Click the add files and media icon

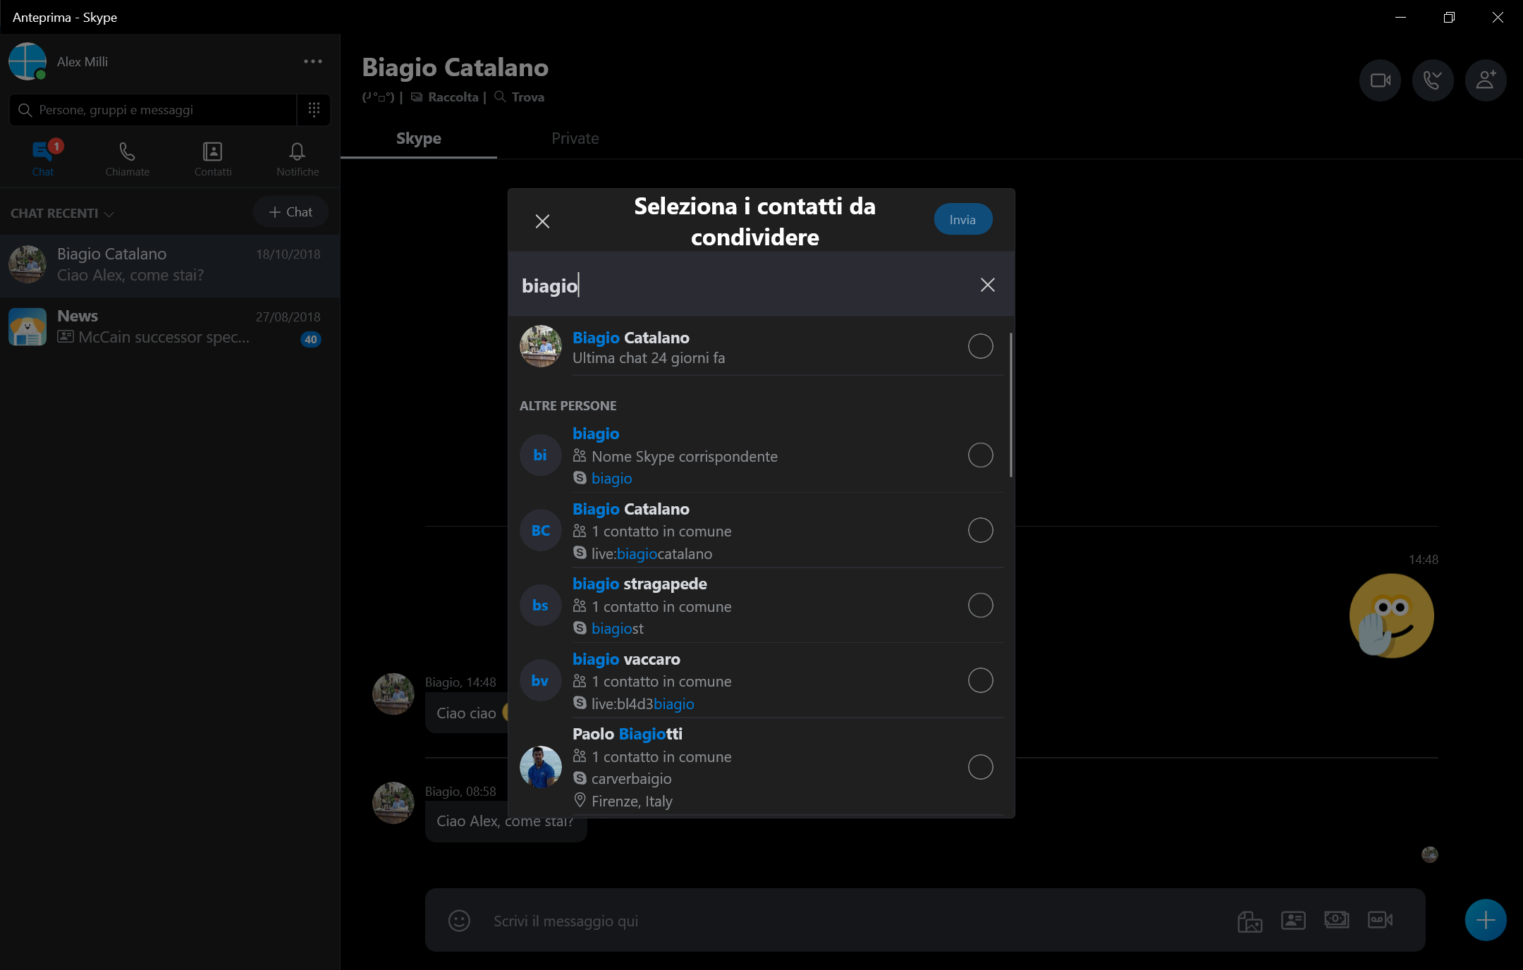[x=1250, y=921]
